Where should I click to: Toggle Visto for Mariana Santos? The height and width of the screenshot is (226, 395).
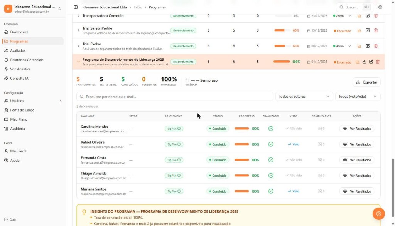coord(294,191)
